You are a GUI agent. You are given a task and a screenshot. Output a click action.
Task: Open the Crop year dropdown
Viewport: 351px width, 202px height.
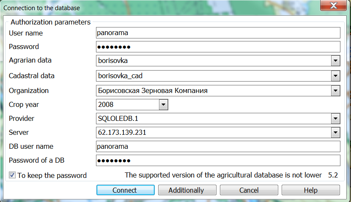tap(163, 104)
